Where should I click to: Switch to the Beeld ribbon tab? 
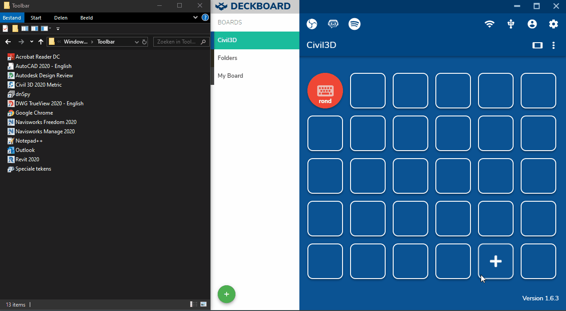[86, 17]
